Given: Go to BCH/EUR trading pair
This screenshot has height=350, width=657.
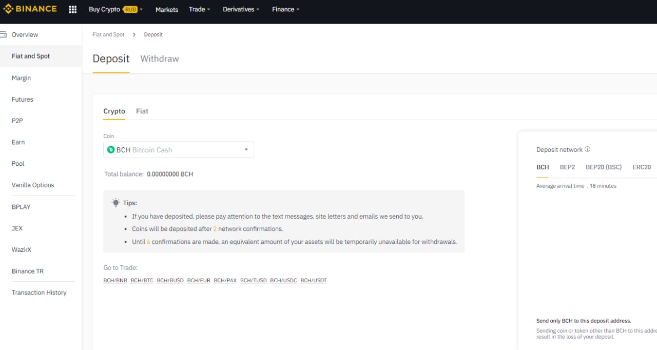Looking at the screenshot, I should coord(199,280).
